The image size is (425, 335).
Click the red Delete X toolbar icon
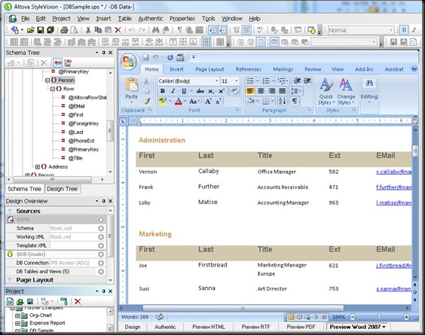tap(118, 30)
